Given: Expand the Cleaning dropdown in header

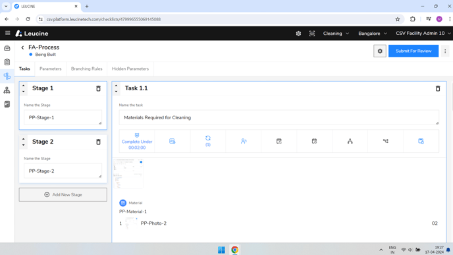Looking at the screenshot, I should (x=336, y=34).
